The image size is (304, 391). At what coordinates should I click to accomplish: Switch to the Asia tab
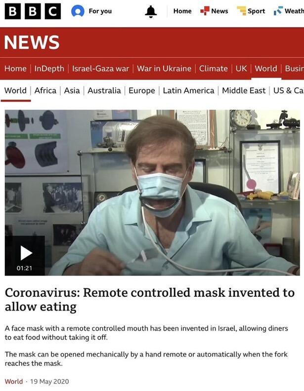72,90
